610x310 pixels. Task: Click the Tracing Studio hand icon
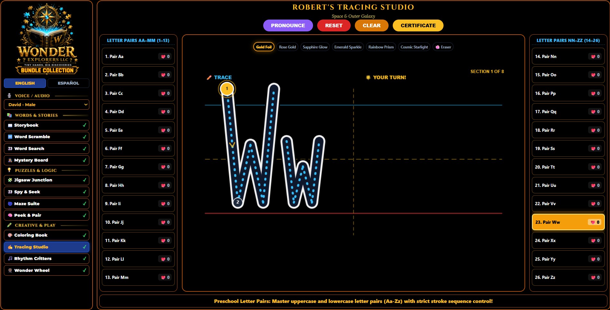point(10,247)
